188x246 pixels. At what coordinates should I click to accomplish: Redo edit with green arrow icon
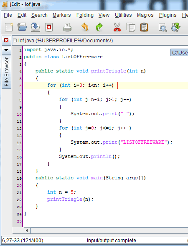tap(99, 27)
